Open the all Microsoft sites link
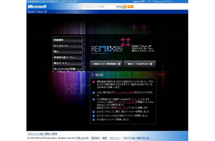Screen dimensions: 215x141 tap(161, 1)
